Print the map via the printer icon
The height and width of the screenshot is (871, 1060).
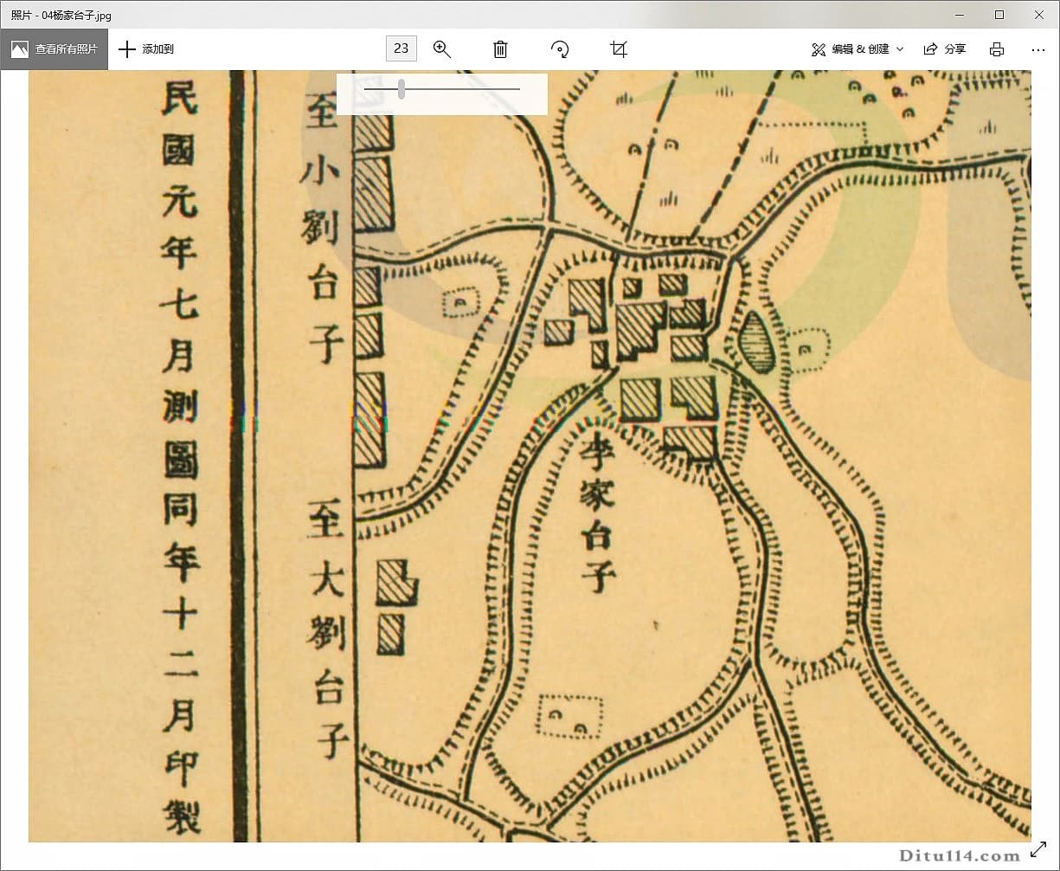(x=996, y=49)
